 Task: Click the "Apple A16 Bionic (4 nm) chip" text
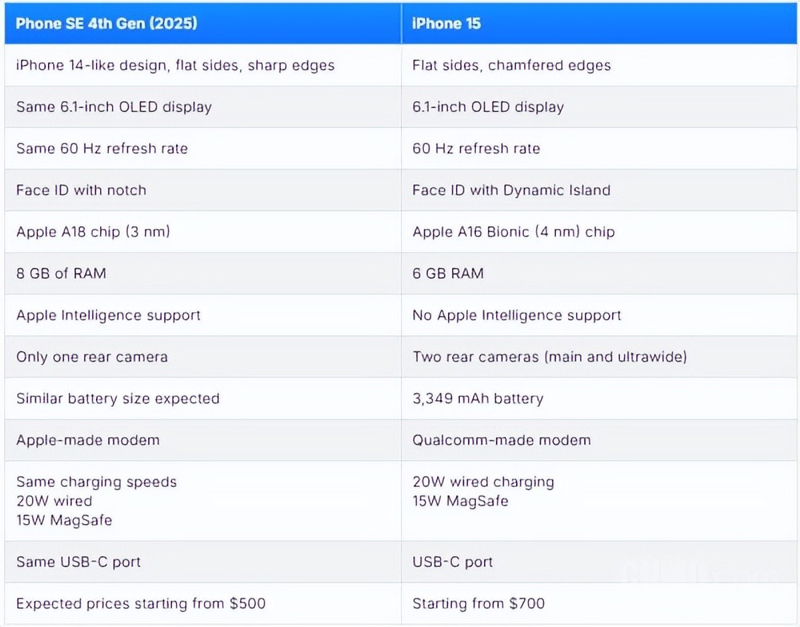(513, 232)
